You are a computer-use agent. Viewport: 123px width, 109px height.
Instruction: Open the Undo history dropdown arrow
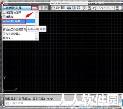coord(105,8)
